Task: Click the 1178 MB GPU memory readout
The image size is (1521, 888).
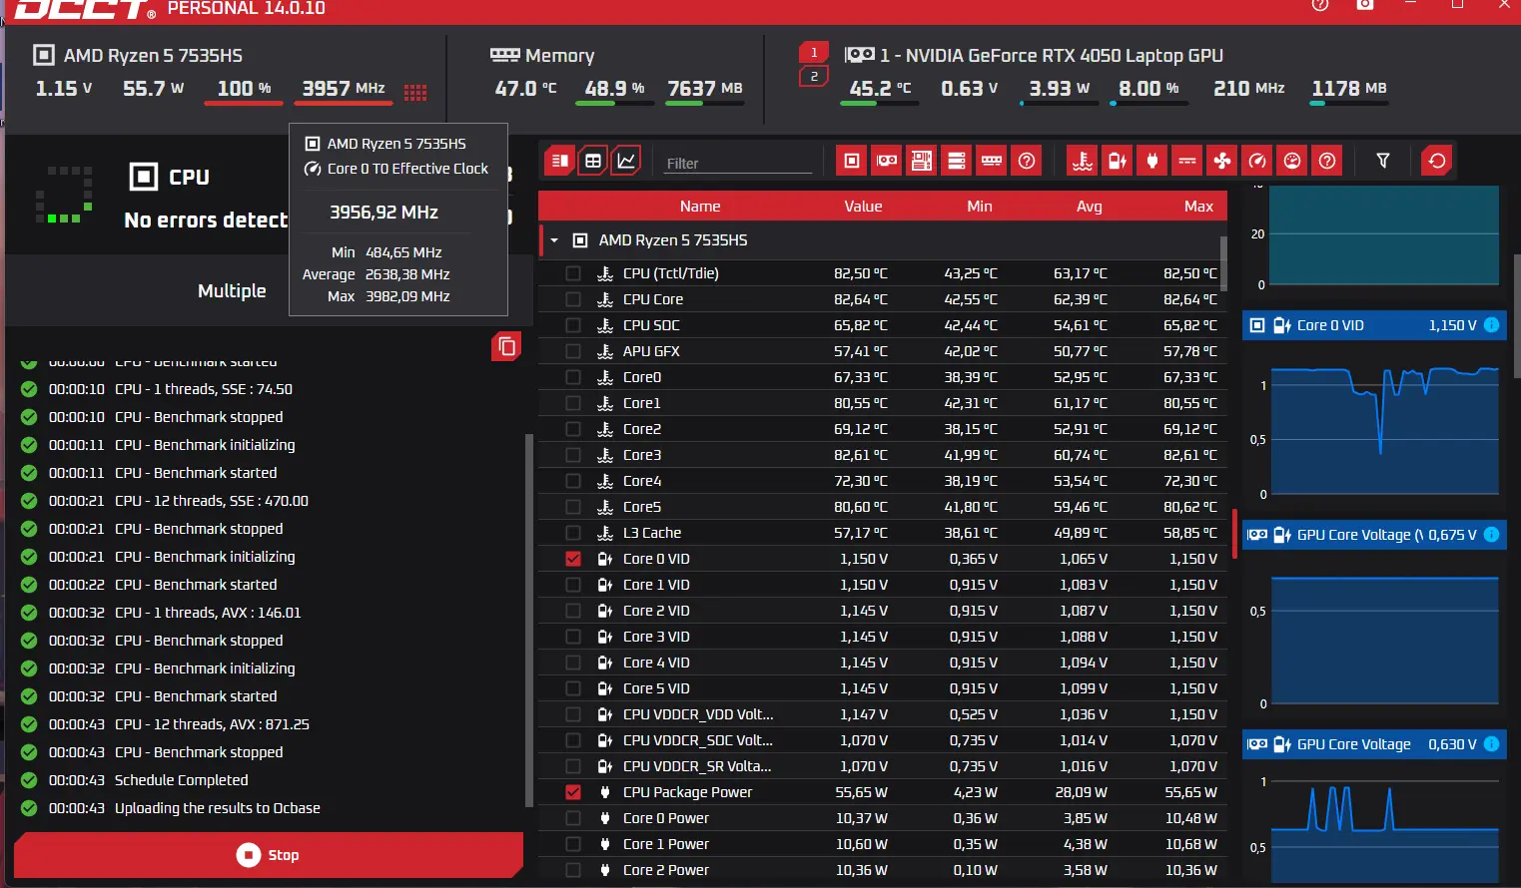Action: pyautogui.click(x=1349, y=89)
